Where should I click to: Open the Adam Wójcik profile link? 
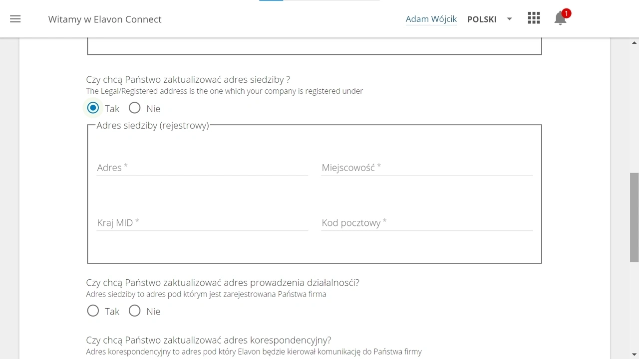pos(431,19)
